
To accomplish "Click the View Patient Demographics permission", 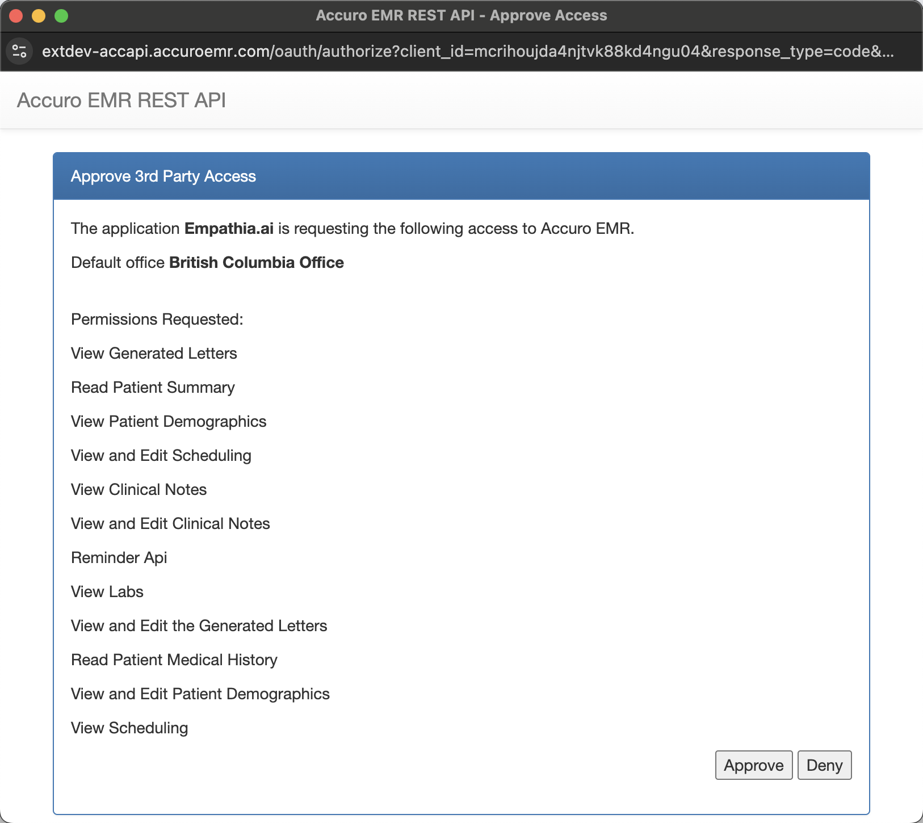I will click(x=169, y=421).
